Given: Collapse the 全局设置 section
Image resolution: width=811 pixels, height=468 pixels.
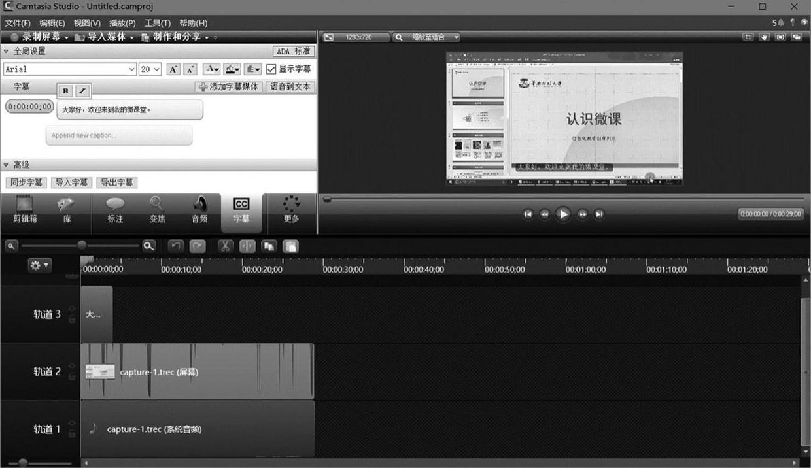Looking at the screenshot, I should point(7,51).
